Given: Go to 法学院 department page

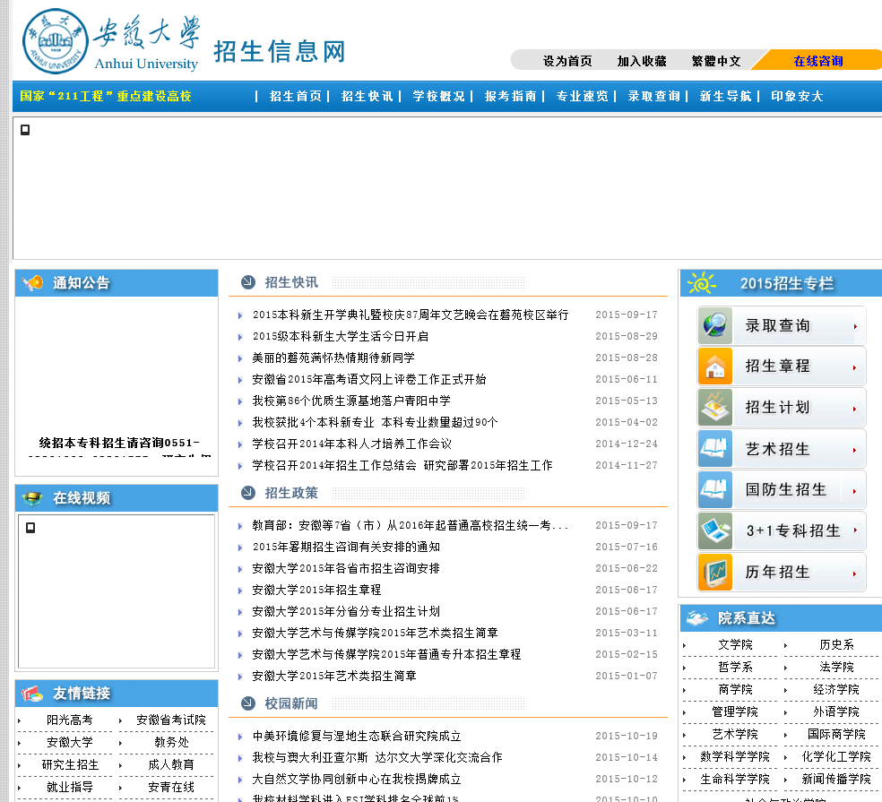Looking at the screenshot, I should (836, 667).
